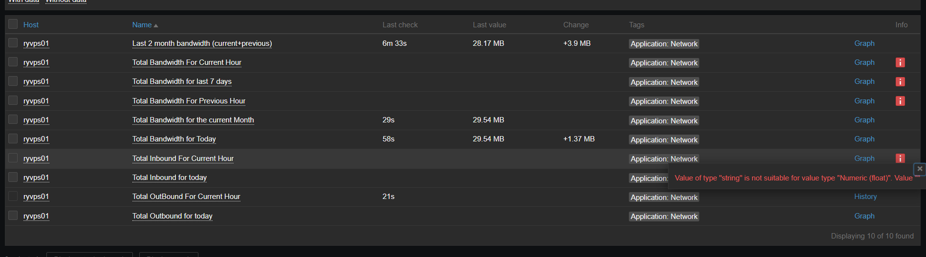Click Application: Network tag for Total Bandwidth For Previous Hour

tap(664, 101)
